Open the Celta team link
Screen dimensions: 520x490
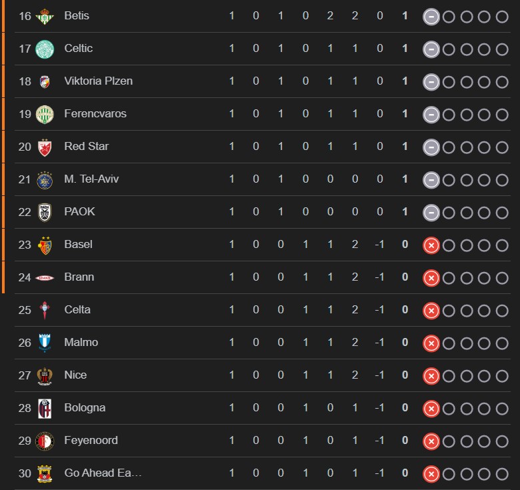click(77, 310)
